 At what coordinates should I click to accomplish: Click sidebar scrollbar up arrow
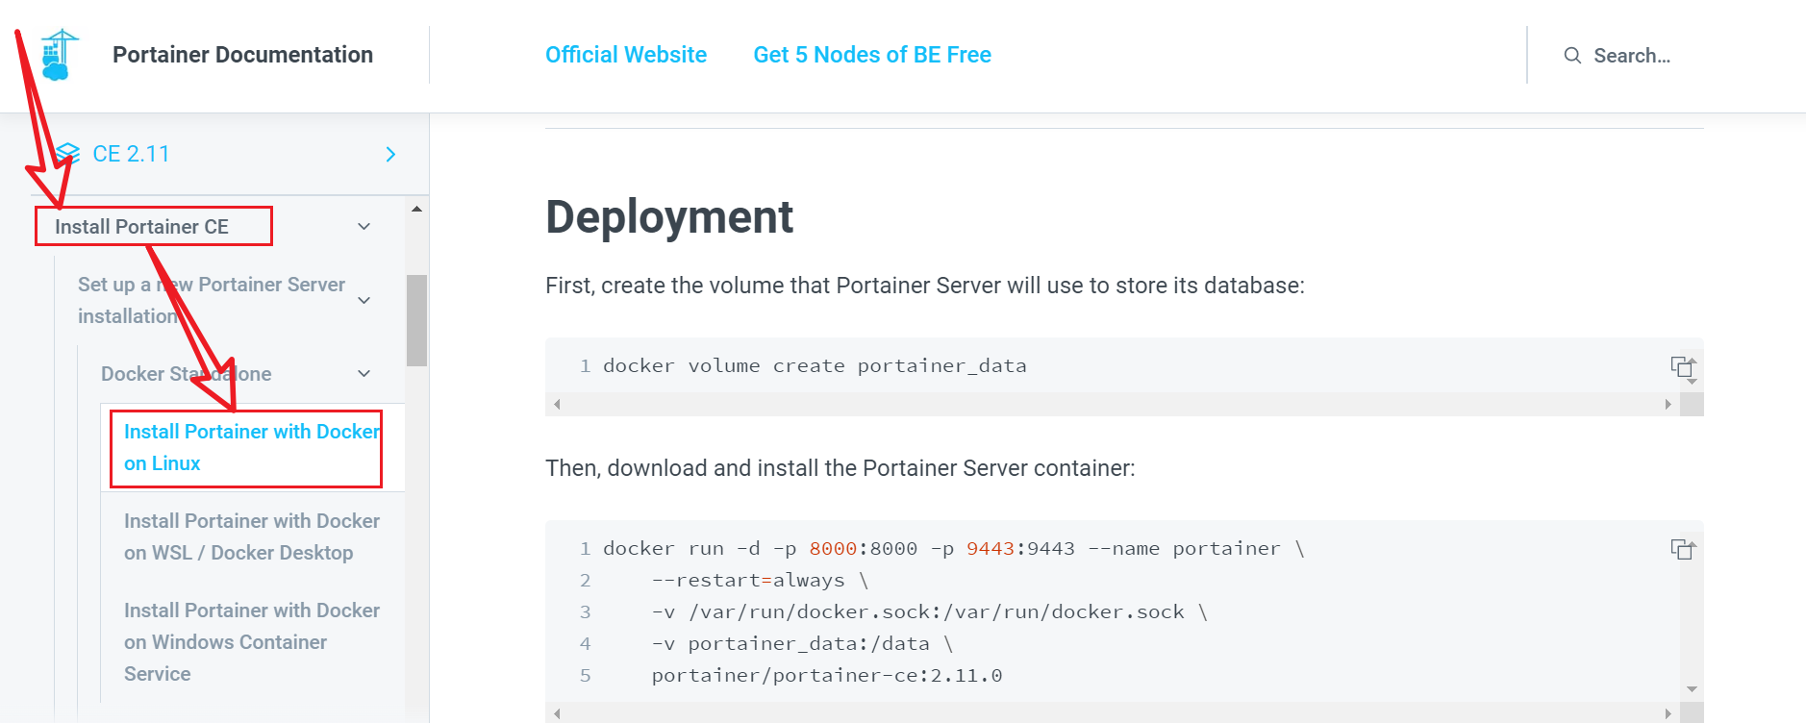416,209
